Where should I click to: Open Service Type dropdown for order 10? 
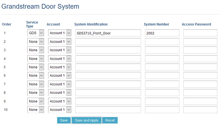[35, 110]
